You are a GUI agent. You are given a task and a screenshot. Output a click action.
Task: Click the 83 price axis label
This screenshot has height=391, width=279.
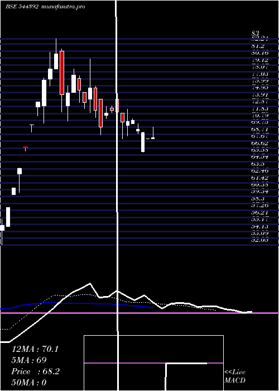tap(256, 33)
